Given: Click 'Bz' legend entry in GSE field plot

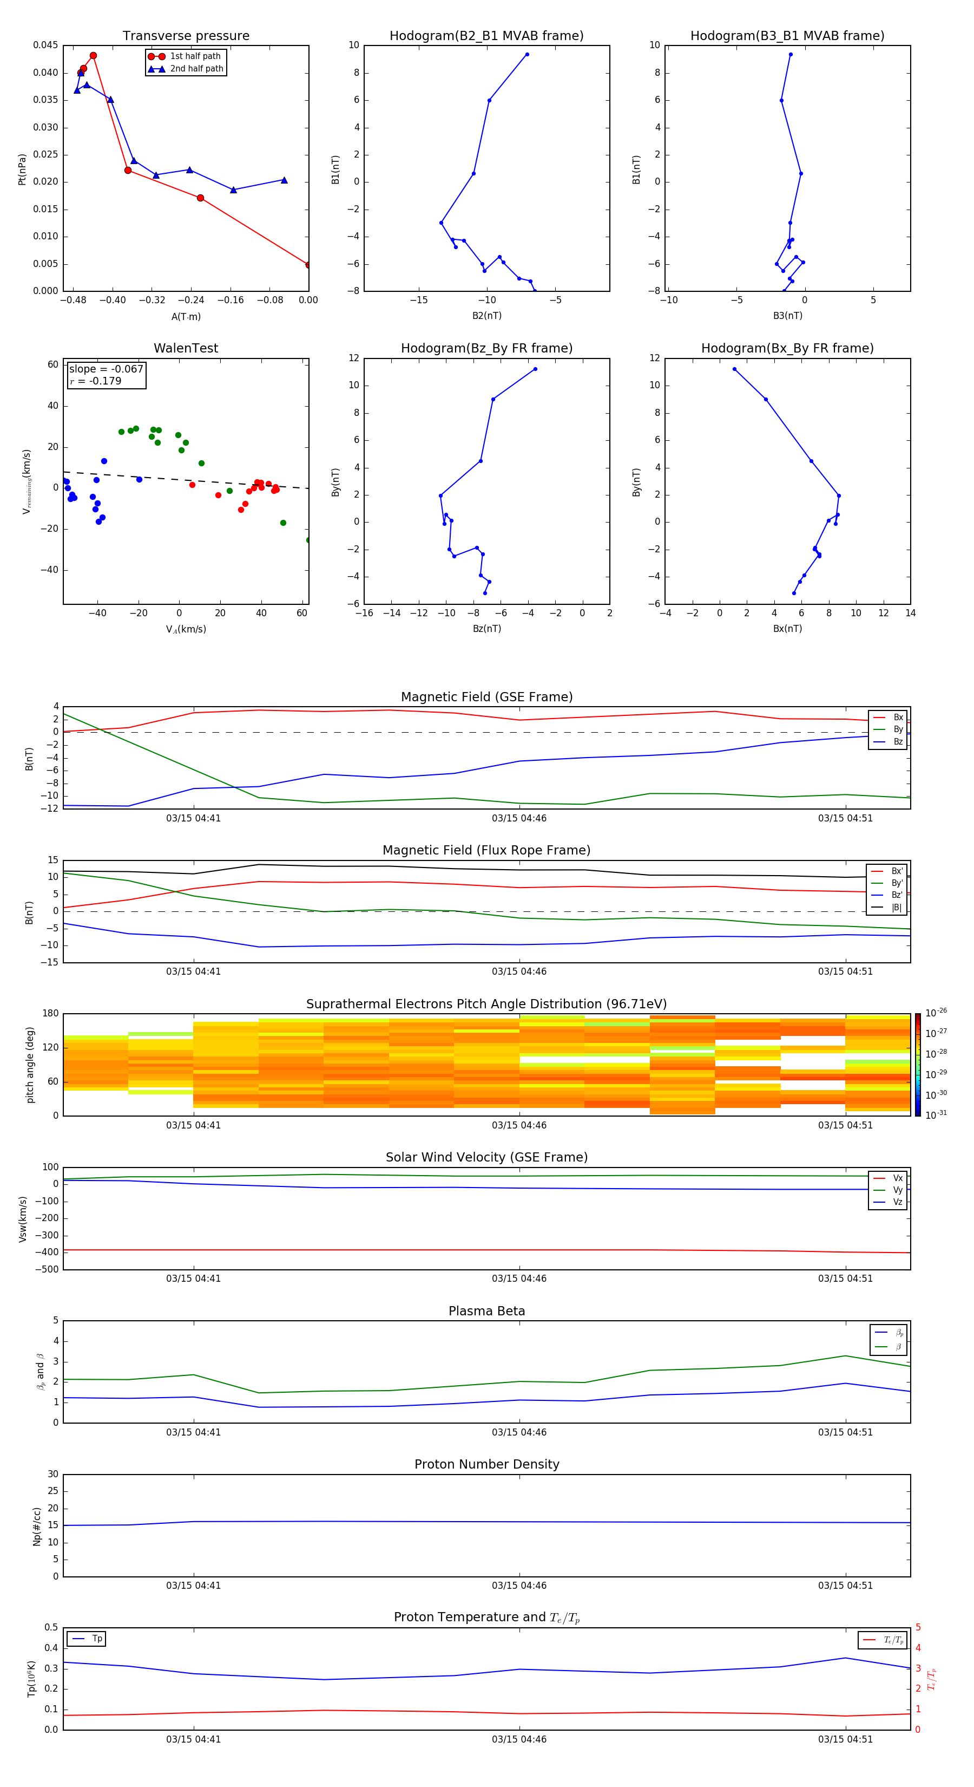Looking at the screenshot, I should [x=888, y=742].
